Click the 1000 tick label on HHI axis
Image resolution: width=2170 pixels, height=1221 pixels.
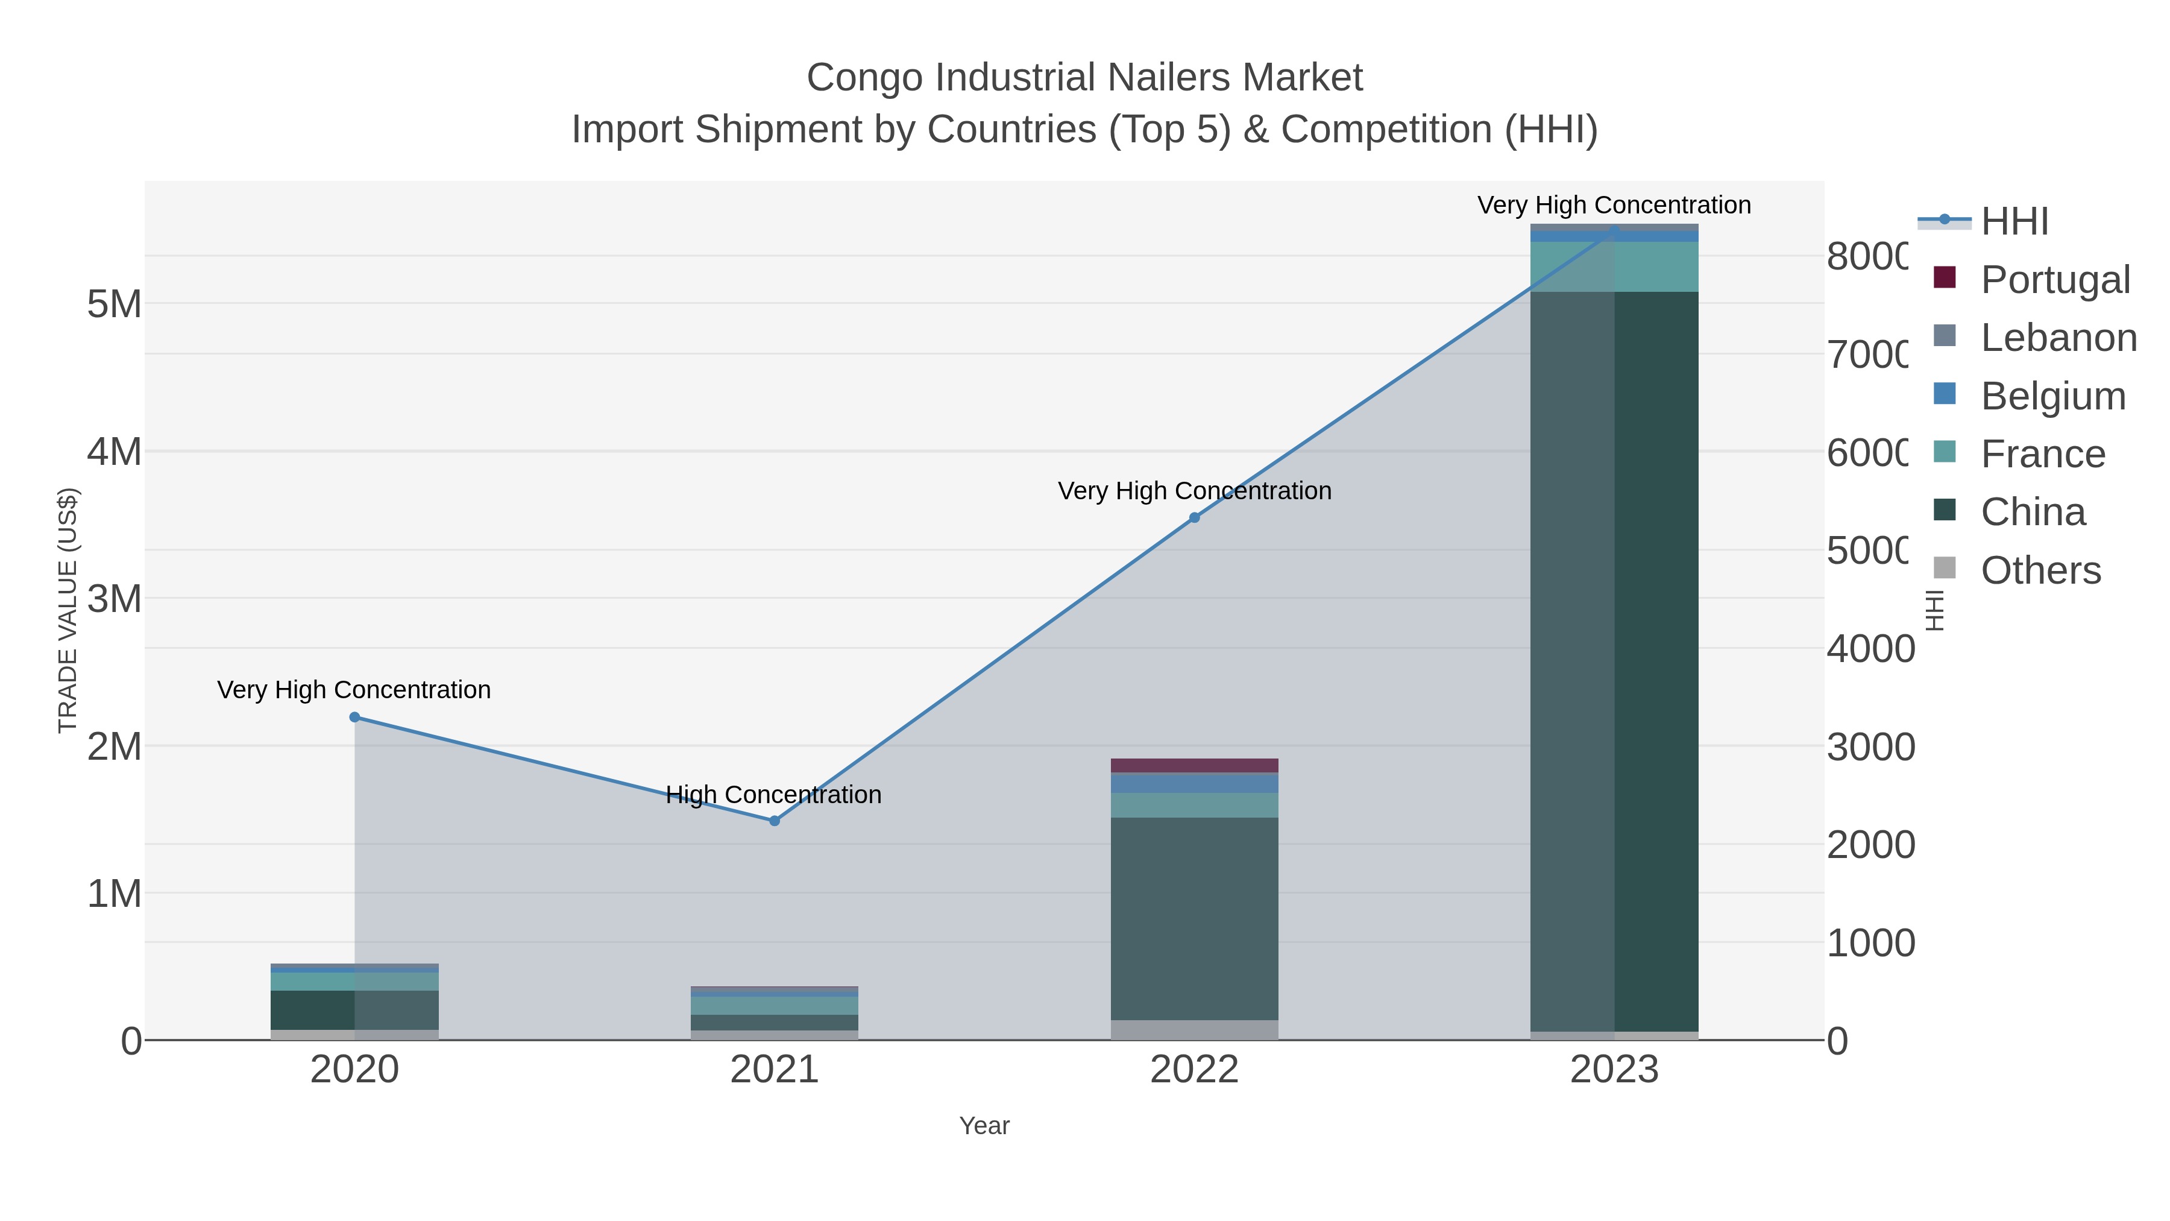coord(1870,943)
